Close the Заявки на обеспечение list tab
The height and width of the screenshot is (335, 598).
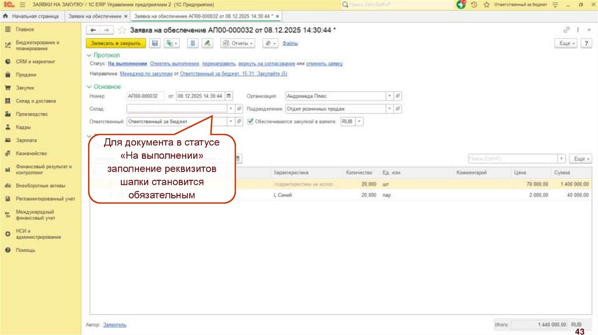(x=126, y=16)
